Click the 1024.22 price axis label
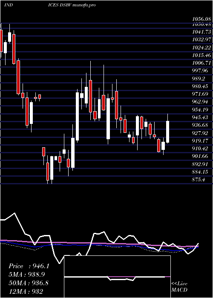The height and width of the screenshot is (298, 213). pos(201,47)
